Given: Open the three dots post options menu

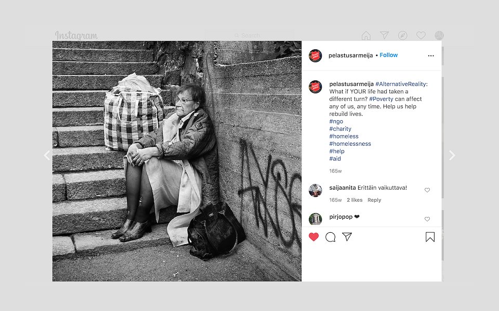Looking at the screenshot, I should tap(431, 55).
